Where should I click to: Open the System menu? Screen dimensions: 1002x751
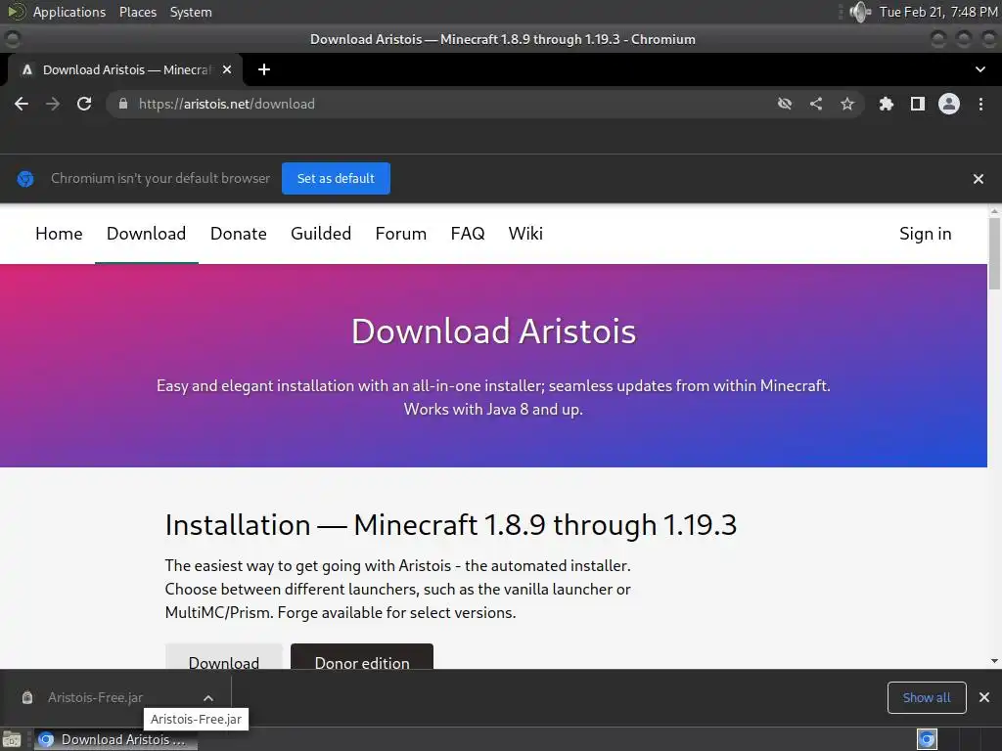coord(191,12)
